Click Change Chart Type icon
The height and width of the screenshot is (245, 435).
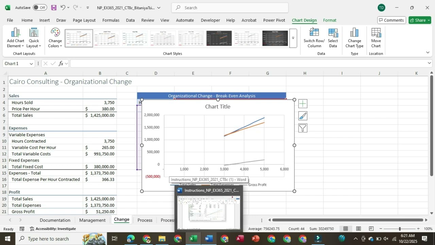tap(354, 38)
